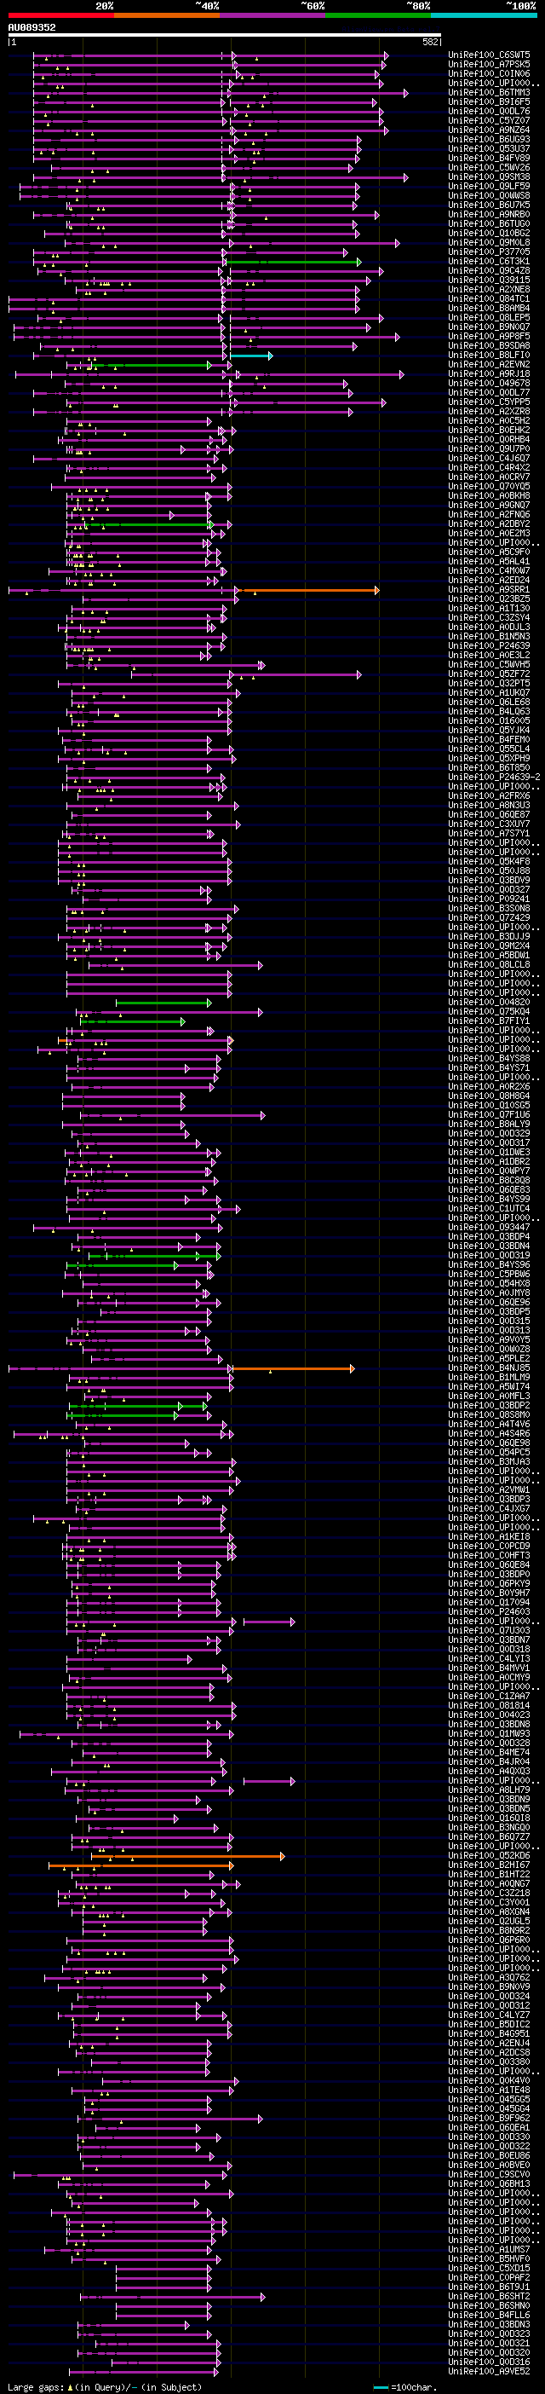Select hit UniRef100_B6SHT2
This screenshot has width=545, height=2394.
coord(490,2295)
